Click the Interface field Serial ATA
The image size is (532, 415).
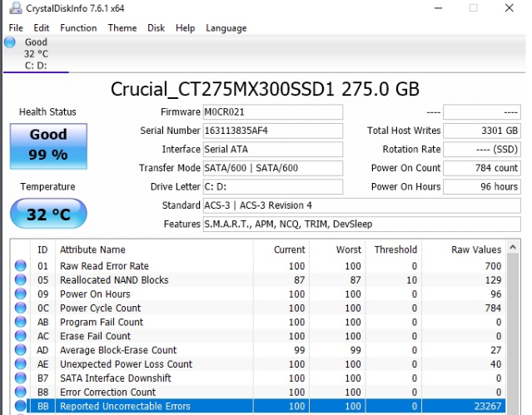coord(273,149)
